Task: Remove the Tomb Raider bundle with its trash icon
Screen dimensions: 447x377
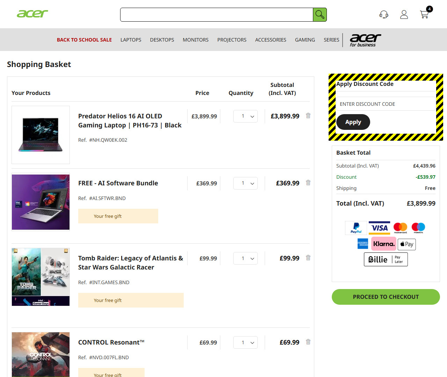Action: (x=308, y=258)
